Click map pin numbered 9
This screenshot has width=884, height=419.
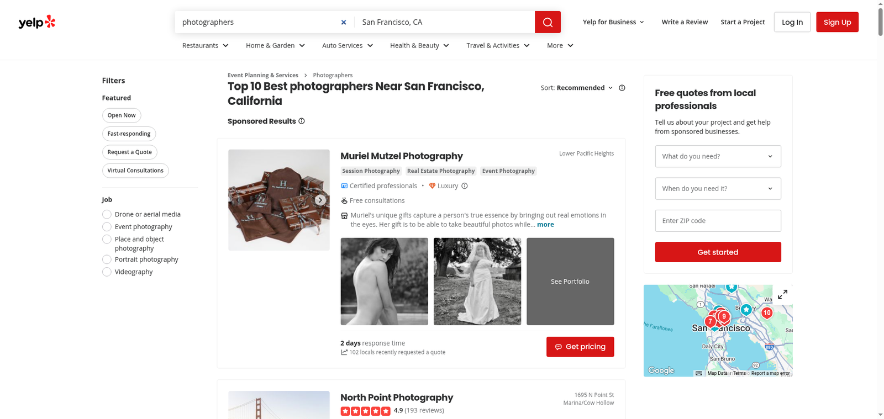point(724,316)
